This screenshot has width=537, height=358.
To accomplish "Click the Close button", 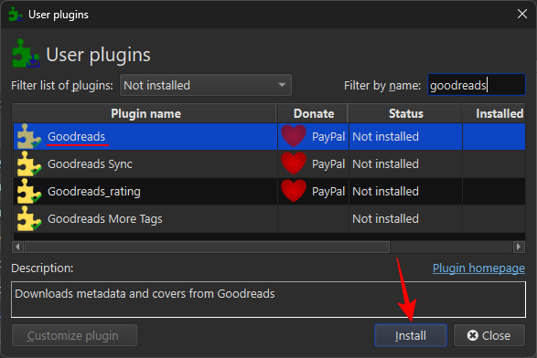I will coord(489,335).
